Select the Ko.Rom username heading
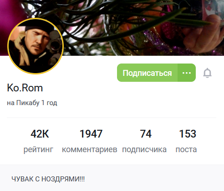The image size is (224, 191). [x=25, y=88]
